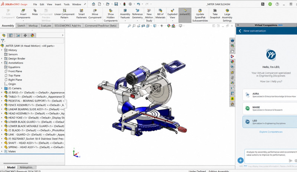The height and width of the screenshot is (172, 297).
Task: Click the Help question mark icon
Action: (277, 4)
